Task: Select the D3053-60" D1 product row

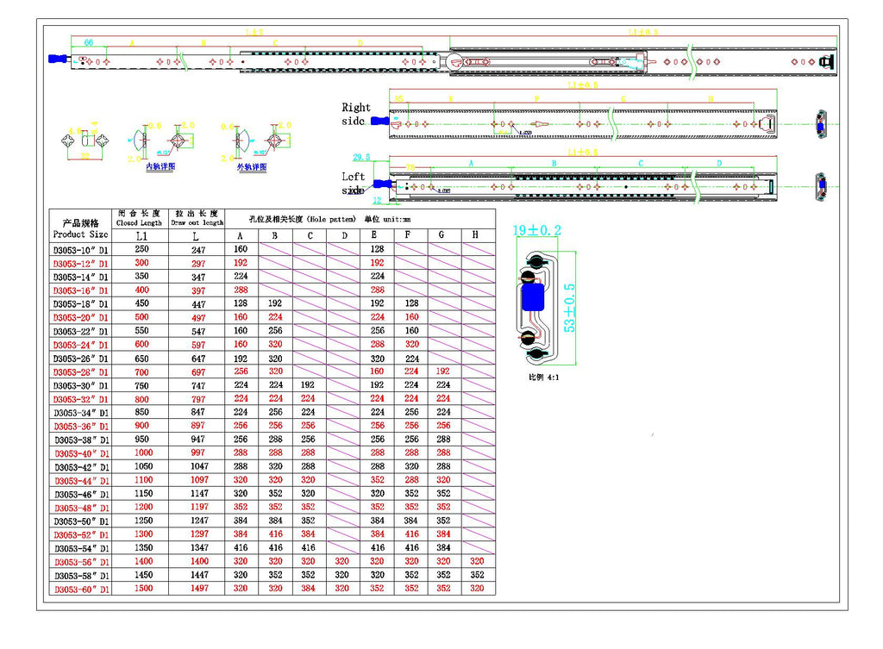Action: tap(81, 589)
